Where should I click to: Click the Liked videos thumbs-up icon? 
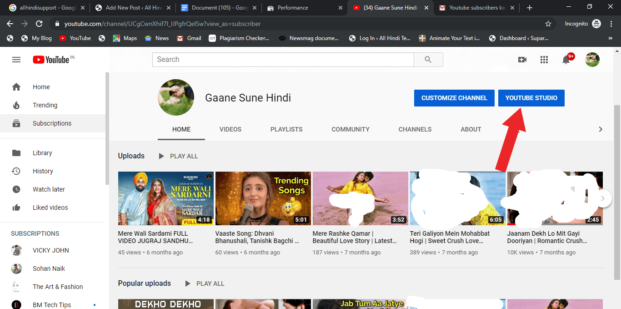click(x=16, y=208)
